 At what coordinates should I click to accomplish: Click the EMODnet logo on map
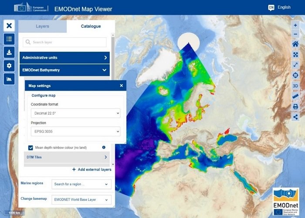pyautogui.click(x=286, y=201)
